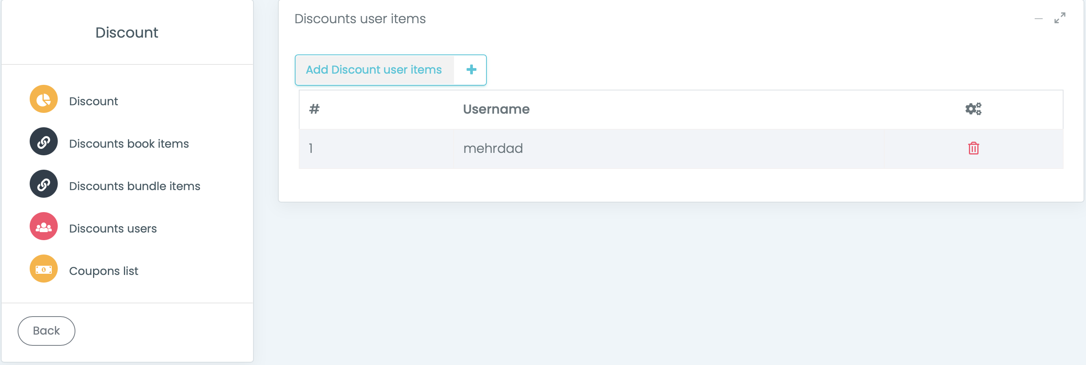Click the Username column header
1086x365 pixels.
[496, 109]
